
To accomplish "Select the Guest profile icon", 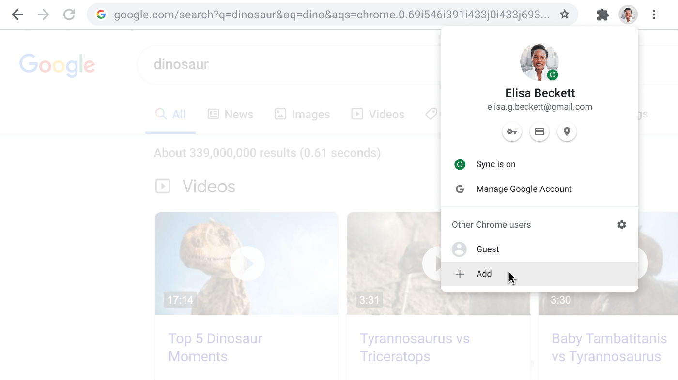I will click(x=459, y=249).
